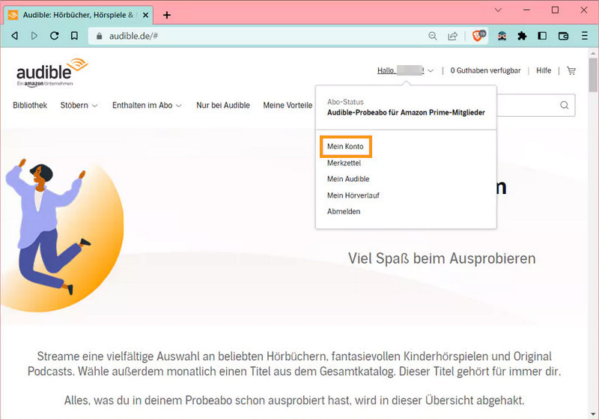This screenshot has height=420, width=599.
Task: Click the search magnifier in Audible search box
Action: click(x=565, y=105)
